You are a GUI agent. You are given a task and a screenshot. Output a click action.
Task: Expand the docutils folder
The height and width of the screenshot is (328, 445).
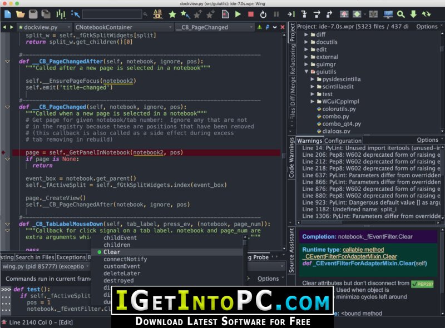[x=306, y=42]
